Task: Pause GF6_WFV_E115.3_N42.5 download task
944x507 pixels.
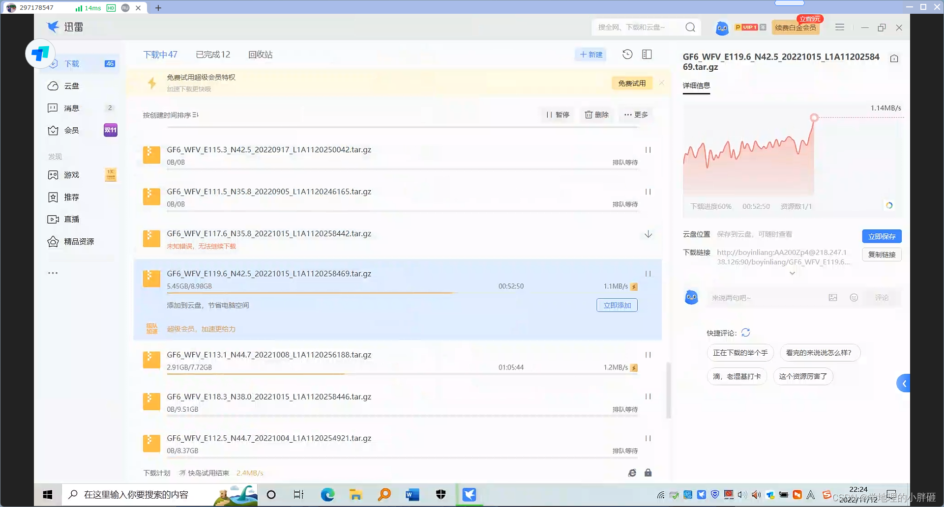Action: click(648, 150)
